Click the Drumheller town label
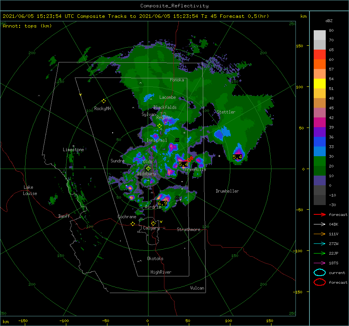Viewport: 349px width, 326px height. (227, 191)
